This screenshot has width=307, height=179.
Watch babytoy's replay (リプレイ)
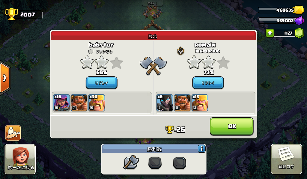pos(102,83)
